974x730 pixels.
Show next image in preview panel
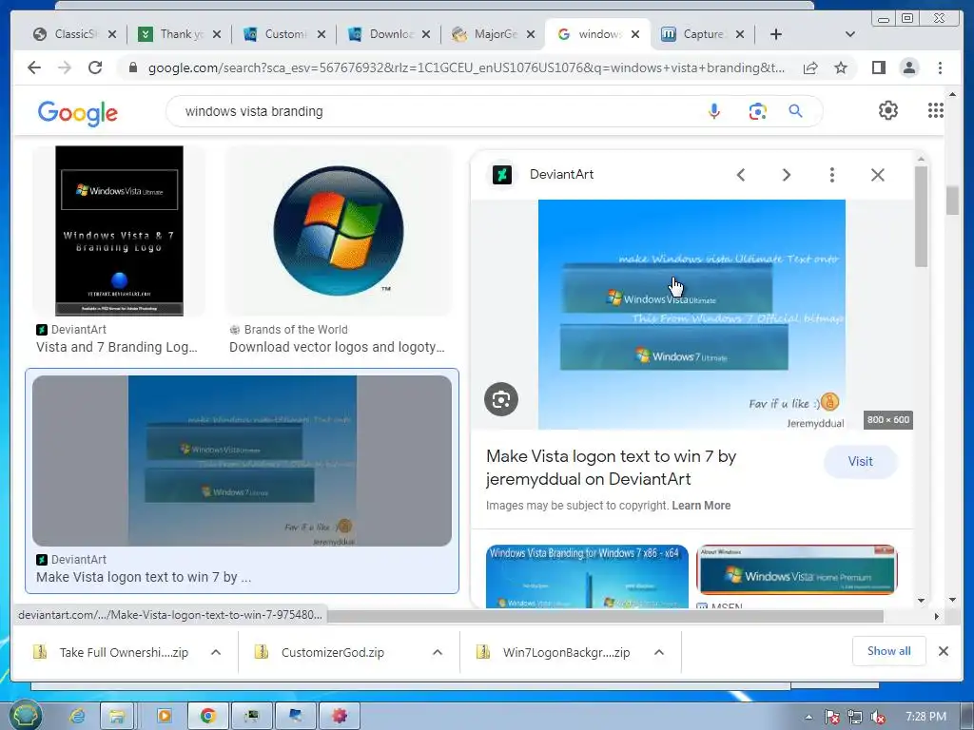coord(787,175)
